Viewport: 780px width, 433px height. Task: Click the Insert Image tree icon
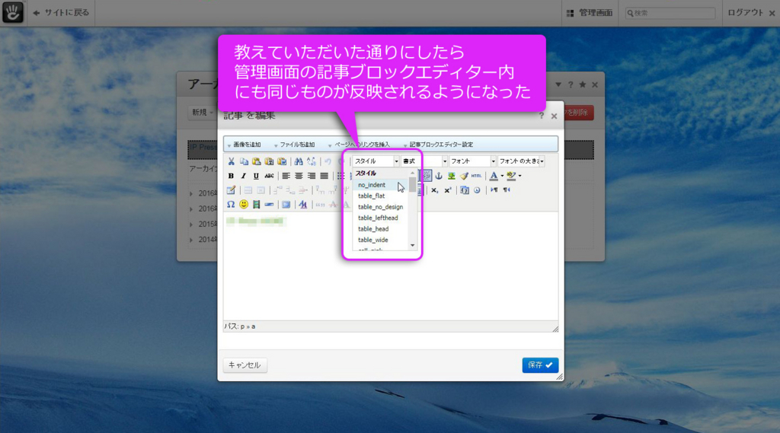click(x=451, y=176)
